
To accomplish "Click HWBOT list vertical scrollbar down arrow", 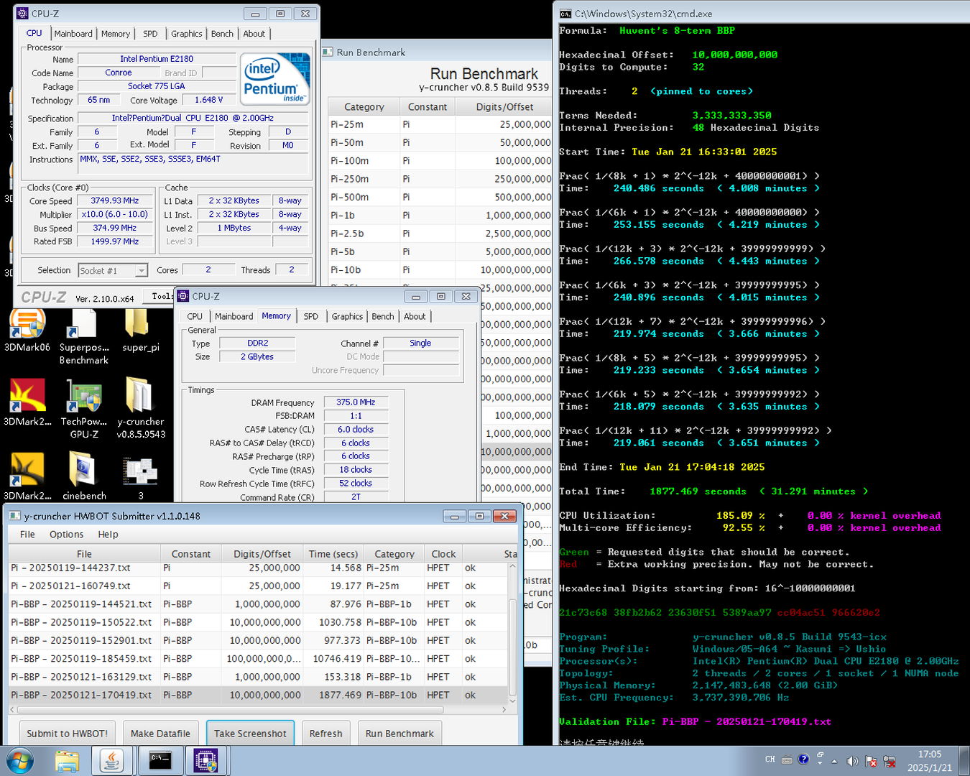I will [512, 701].
